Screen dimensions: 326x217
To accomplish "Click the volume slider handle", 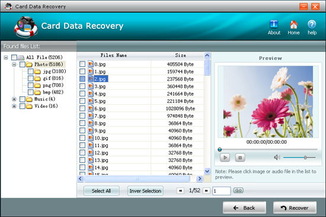I will coord(305,157).
